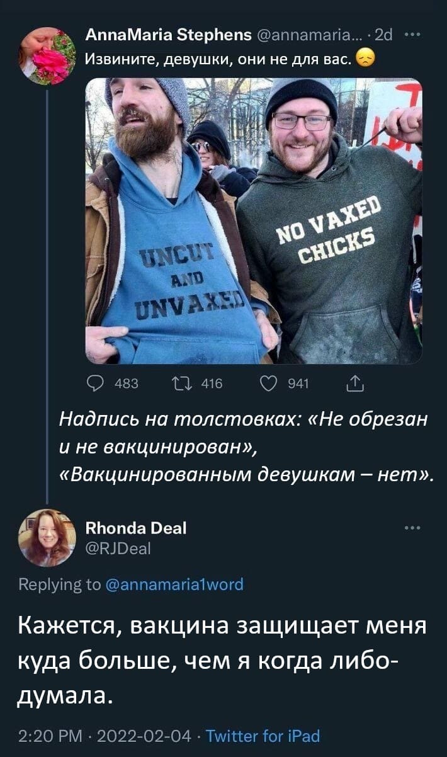Screen dimensions: 447x757
Task: Open the AnnaMaria Stephens rose avatar
Action: click(x=47, y=55)
